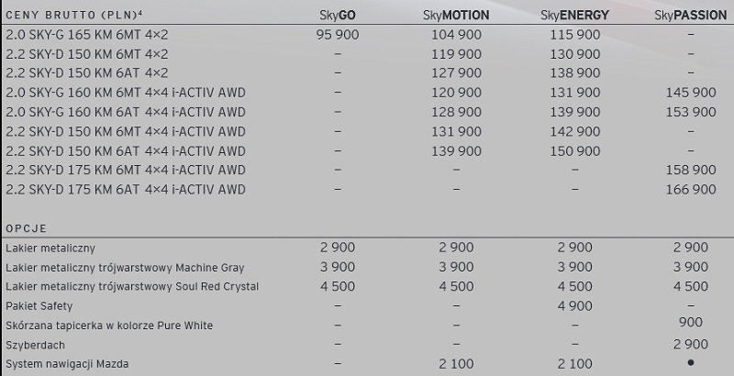Select the Pakiet Safety 4 900 price

[575, 306]
